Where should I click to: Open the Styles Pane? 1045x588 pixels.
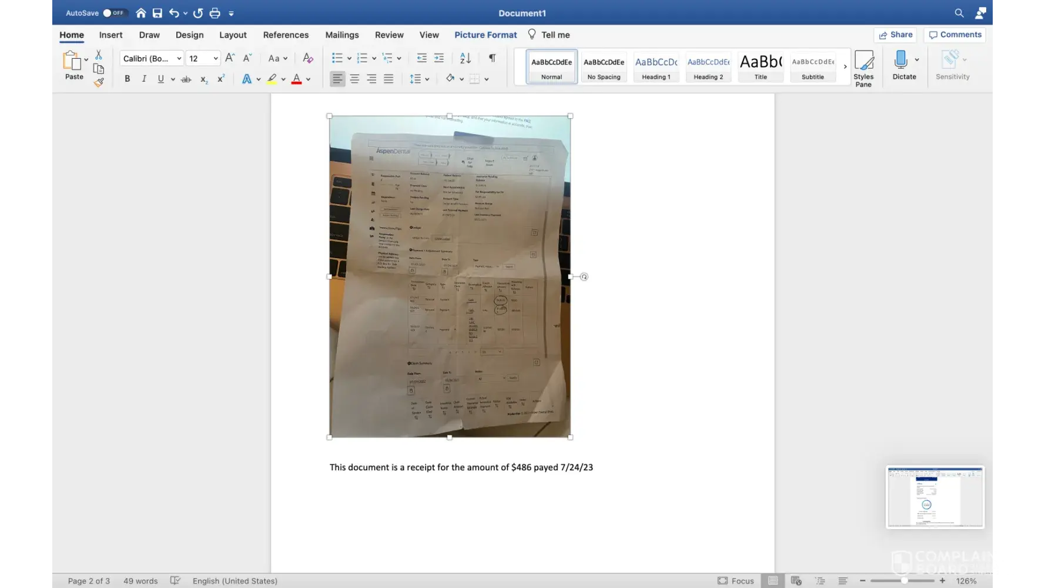point(863,68)
